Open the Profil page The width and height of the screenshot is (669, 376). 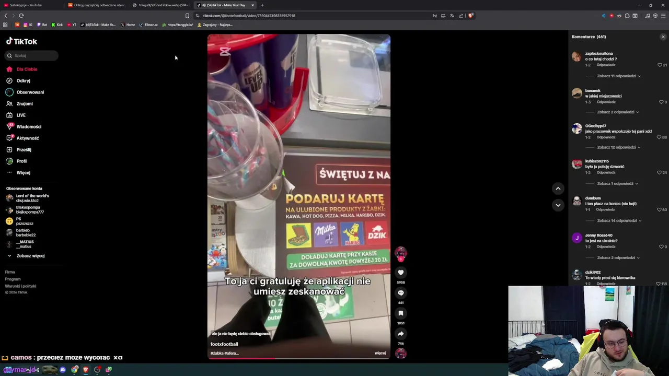click(x=17, y=161)
